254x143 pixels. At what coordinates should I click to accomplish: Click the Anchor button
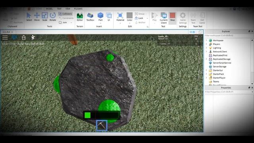coord(140,23)
